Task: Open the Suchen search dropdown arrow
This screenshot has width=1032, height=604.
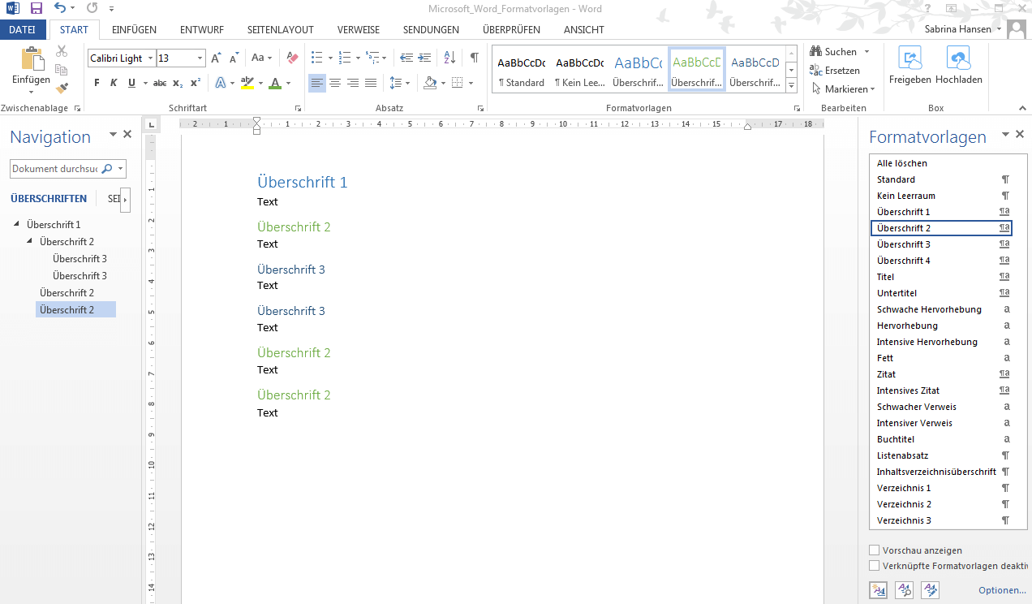Action: pos(866,52)
